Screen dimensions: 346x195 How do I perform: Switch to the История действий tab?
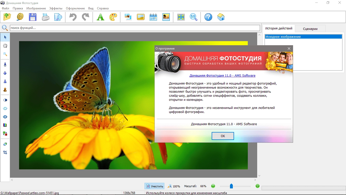pyautogui.click(x=279, y=28)
